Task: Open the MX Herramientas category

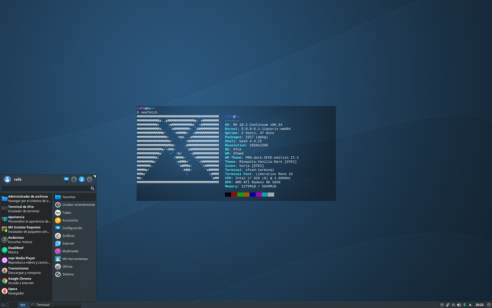Action: click(75, 259)
